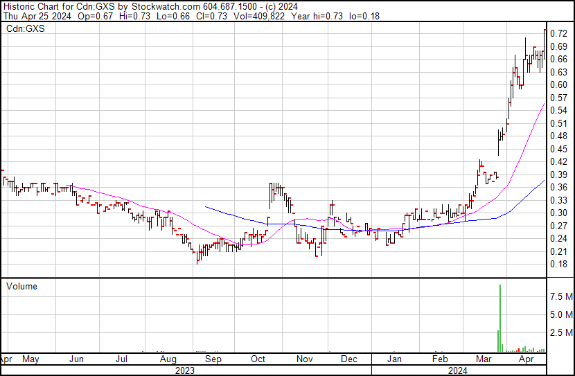This screenshot has height=376, width=575.
Task: Click the Vol=409,822 value in the header
Action: coord(247,15)
